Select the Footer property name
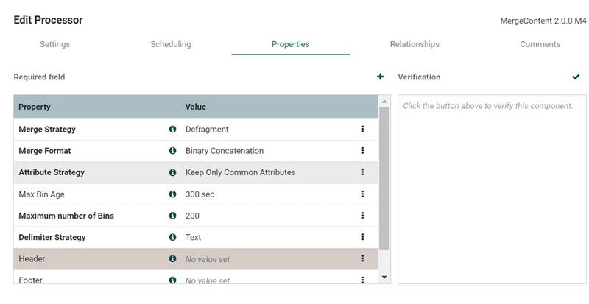 [x=30, y=280]
